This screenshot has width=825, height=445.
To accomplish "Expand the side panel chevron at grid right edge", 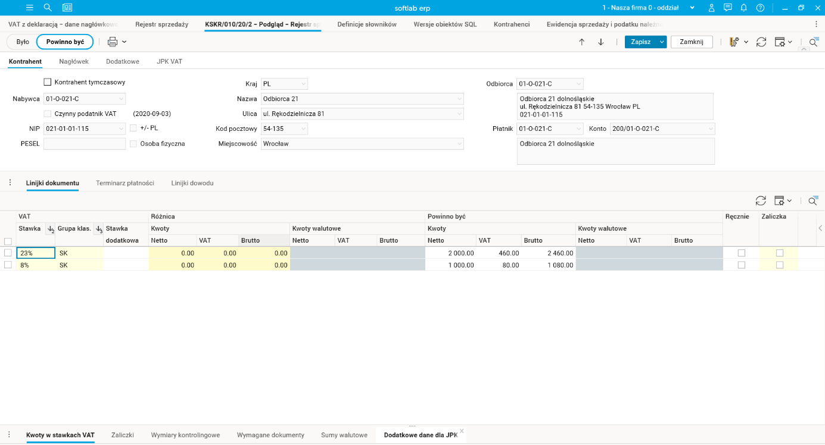I will pos(820,228).
